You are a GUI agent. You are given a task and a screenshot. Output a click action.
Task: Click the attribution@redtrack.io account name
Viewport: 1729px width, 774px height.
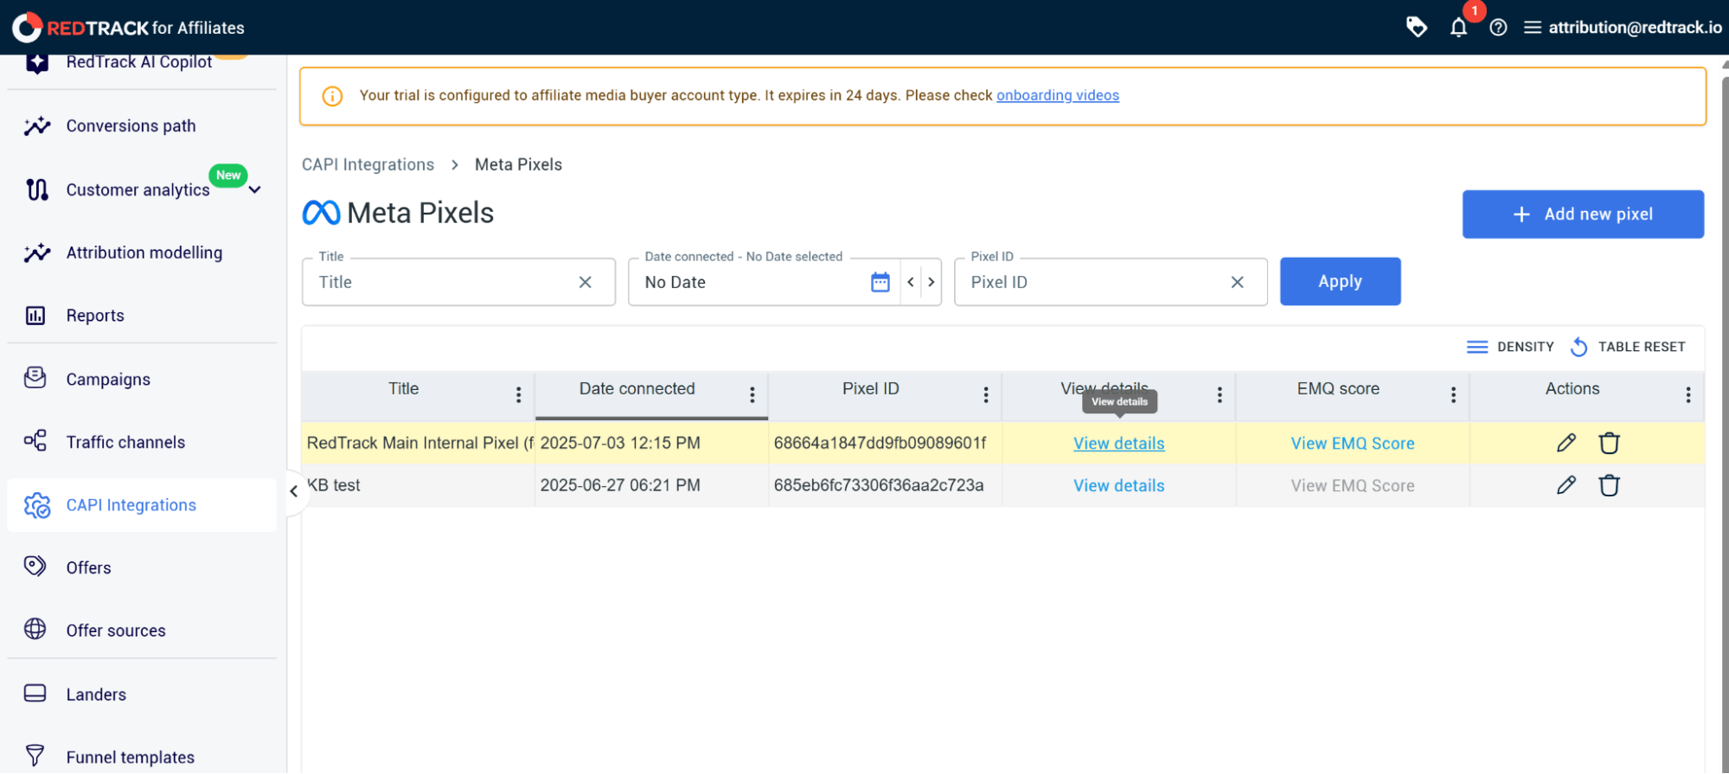click(1635, 28)
